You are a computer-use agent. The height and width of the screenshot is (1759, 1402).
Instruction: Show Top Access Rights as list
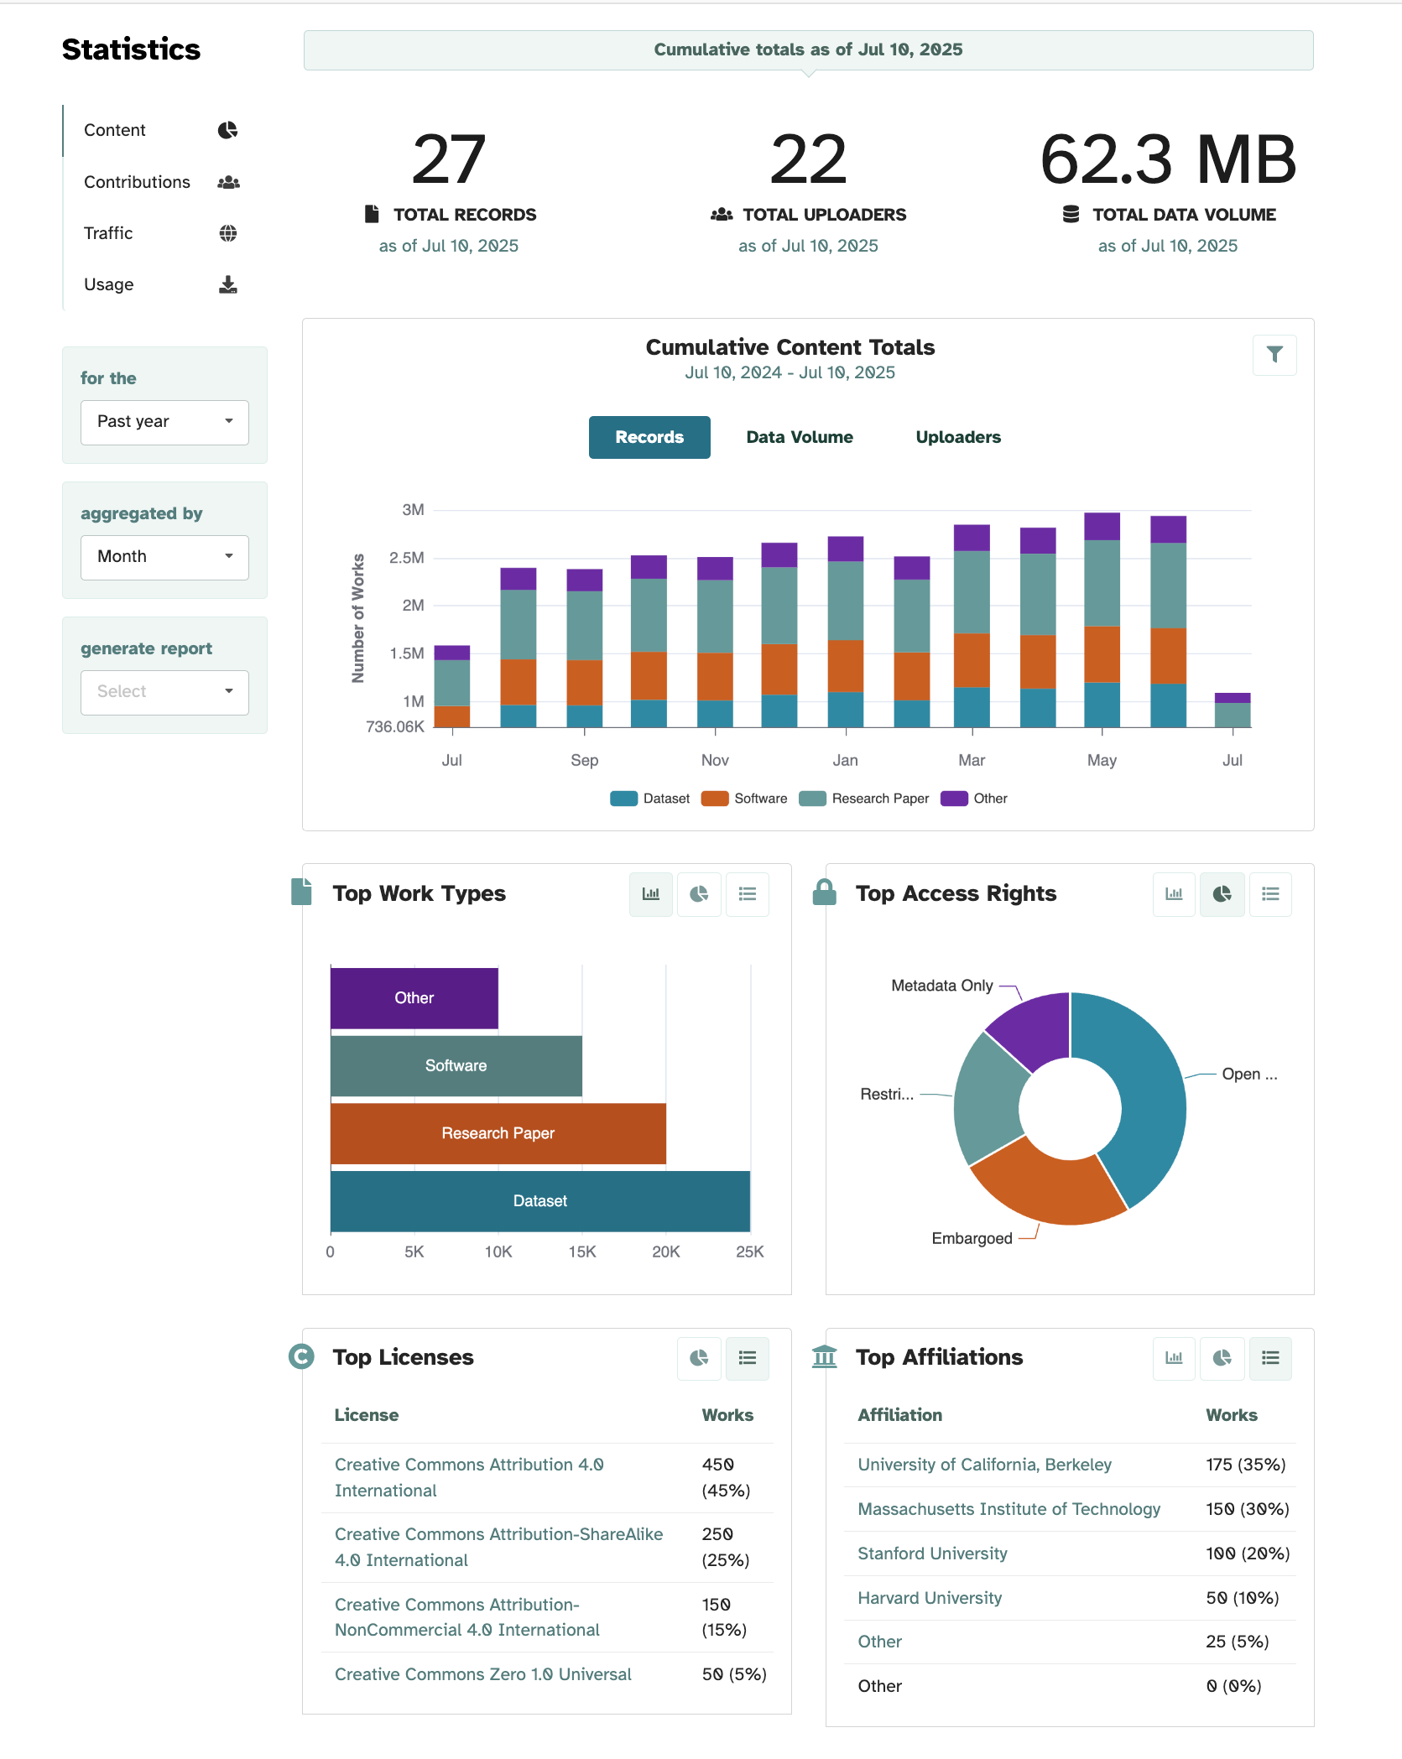tap(1270, 894)
